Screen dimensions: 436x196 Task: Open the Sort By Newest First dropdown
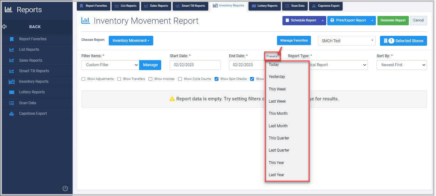click(401, 65)
